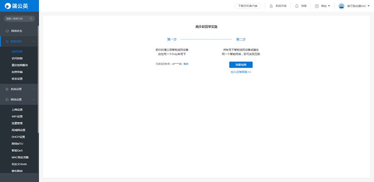374x182 pixels.
Task: Collapse the 网络设置 section chevron
Action: [34, 99]
